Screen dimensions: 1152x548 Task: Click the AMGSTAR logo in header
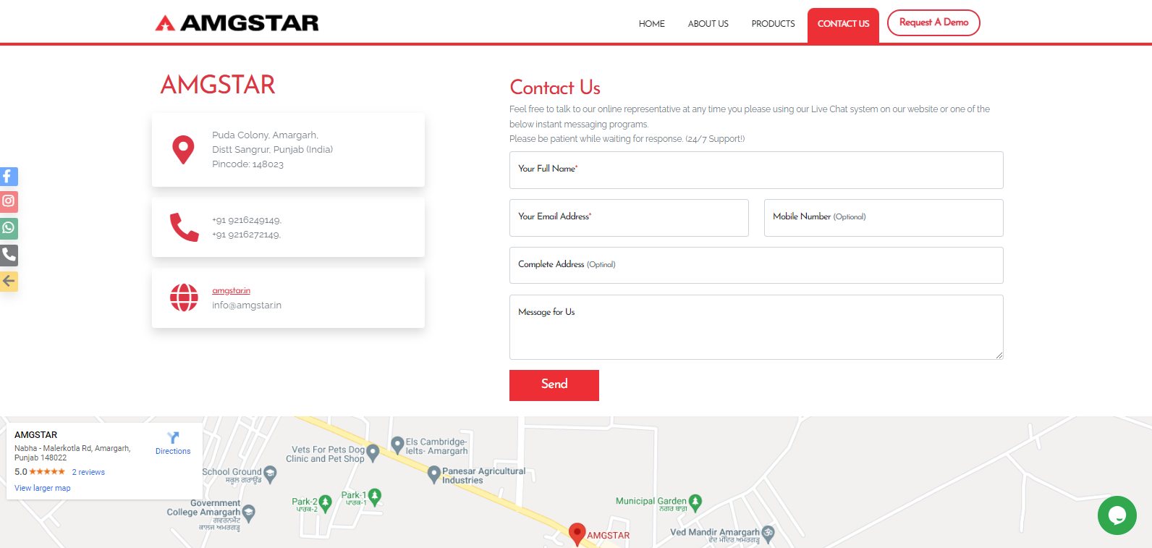click(x=237, y=23)
